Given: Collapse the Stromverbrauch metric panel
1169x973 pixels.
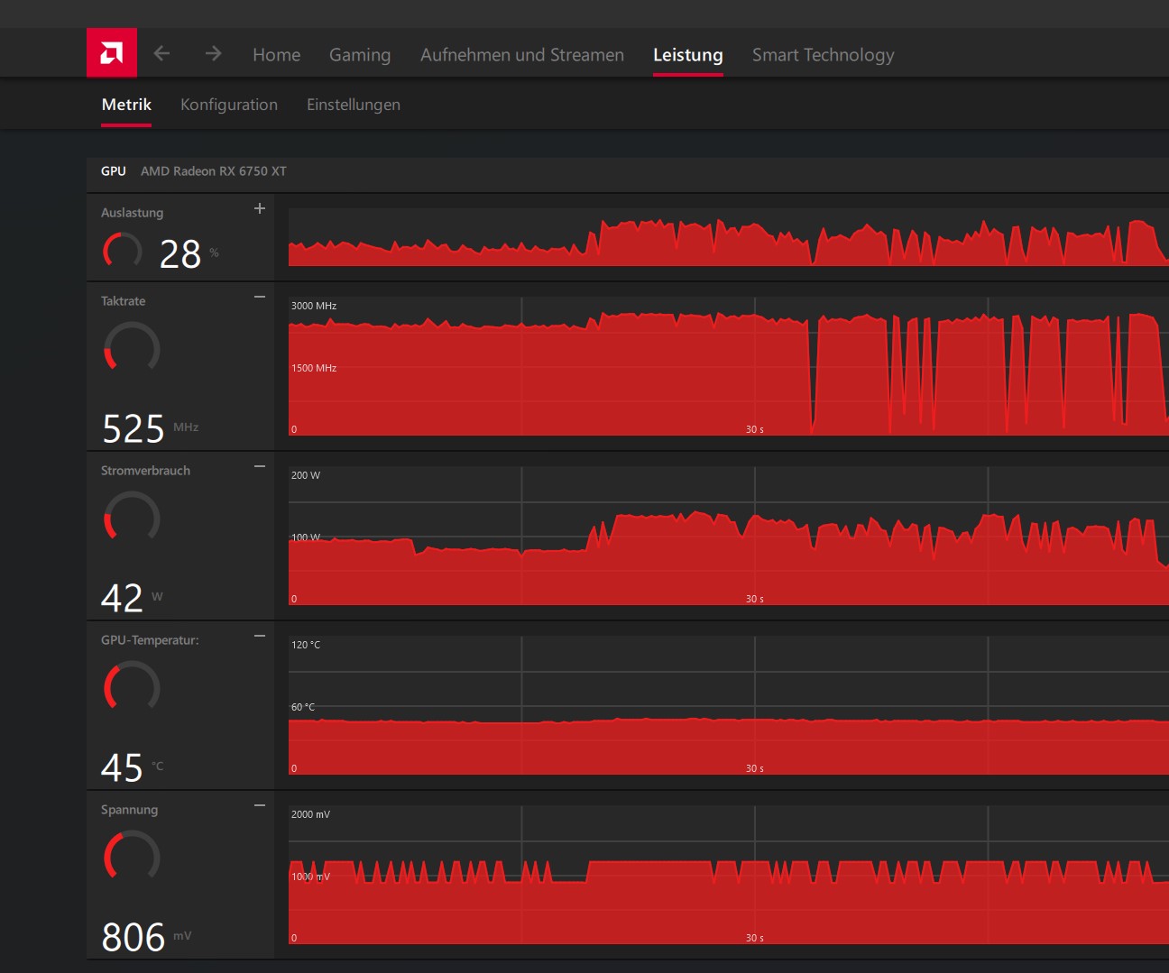Looking at the screenshot, I should tap(260, 466).
